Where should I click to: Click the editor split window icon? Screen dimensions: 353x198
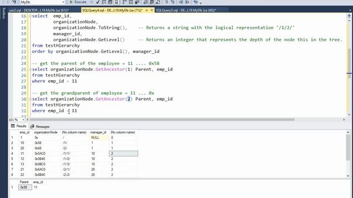(349, 15)
